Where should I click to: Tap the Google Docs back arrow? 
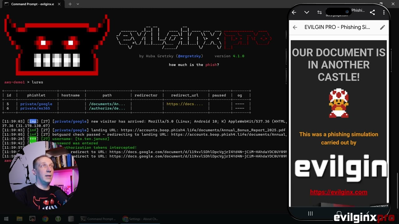295,27
